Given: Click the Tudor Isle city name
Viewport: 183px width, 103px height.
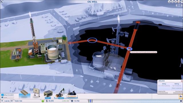Looking at the screenshot, I should pyautogui.click(x=18, y=101).
